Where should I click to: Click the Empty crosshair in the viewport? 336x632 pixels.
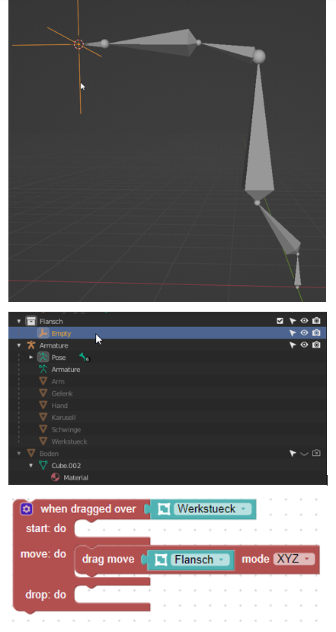click(x=79, y=44)
